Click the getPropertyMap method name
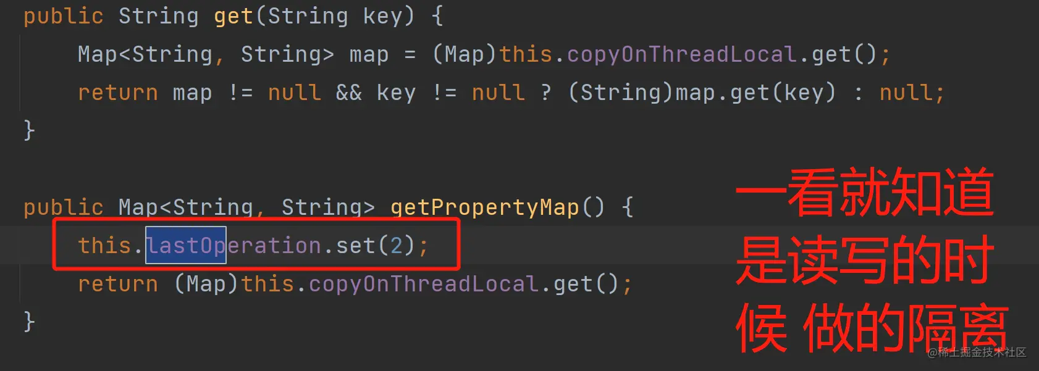 tap(485, 207)
